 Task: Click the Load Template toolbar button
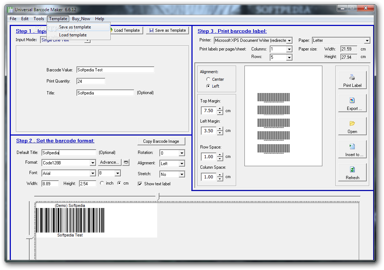tap(126, 30)
